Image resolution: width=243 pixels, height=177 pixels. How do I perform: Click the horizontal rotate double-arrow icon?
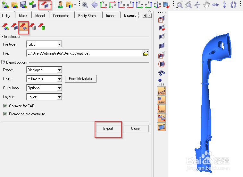pyautogui.click(x=215, y=5)
